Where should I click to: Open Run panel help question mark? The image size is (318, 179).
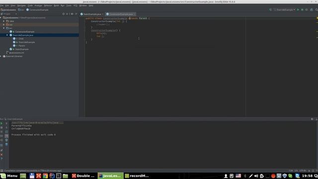coord(1,159)
